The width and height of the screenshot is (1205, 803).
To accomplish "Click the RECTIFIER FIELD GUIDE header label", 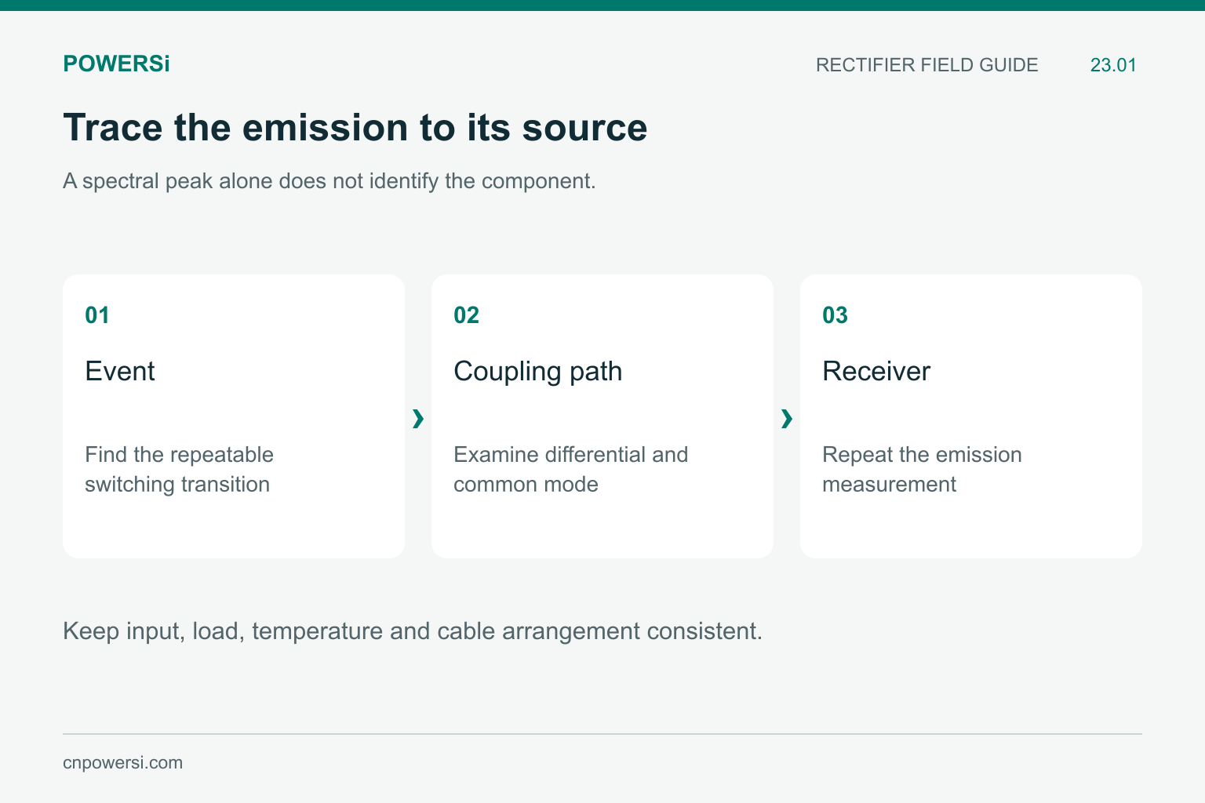I will [927, 65].
